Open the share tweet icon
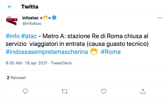Image resolution: width=167 pixels, height=104 pixels. point(143,91)
